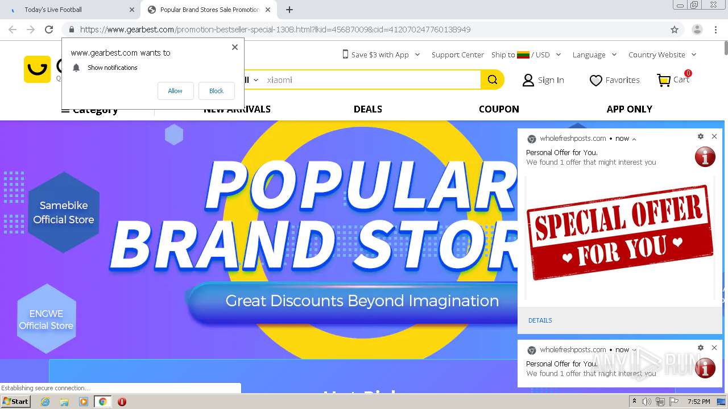Click DETAILS in the notification
This screenshot has height=409, width=728.
[540, 320]
